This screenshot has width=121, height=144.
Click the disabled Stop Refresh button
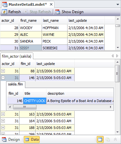37,12
